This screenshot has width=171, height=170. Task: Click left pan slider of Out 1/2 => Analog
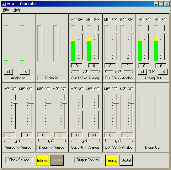click(x=75, y=71)
